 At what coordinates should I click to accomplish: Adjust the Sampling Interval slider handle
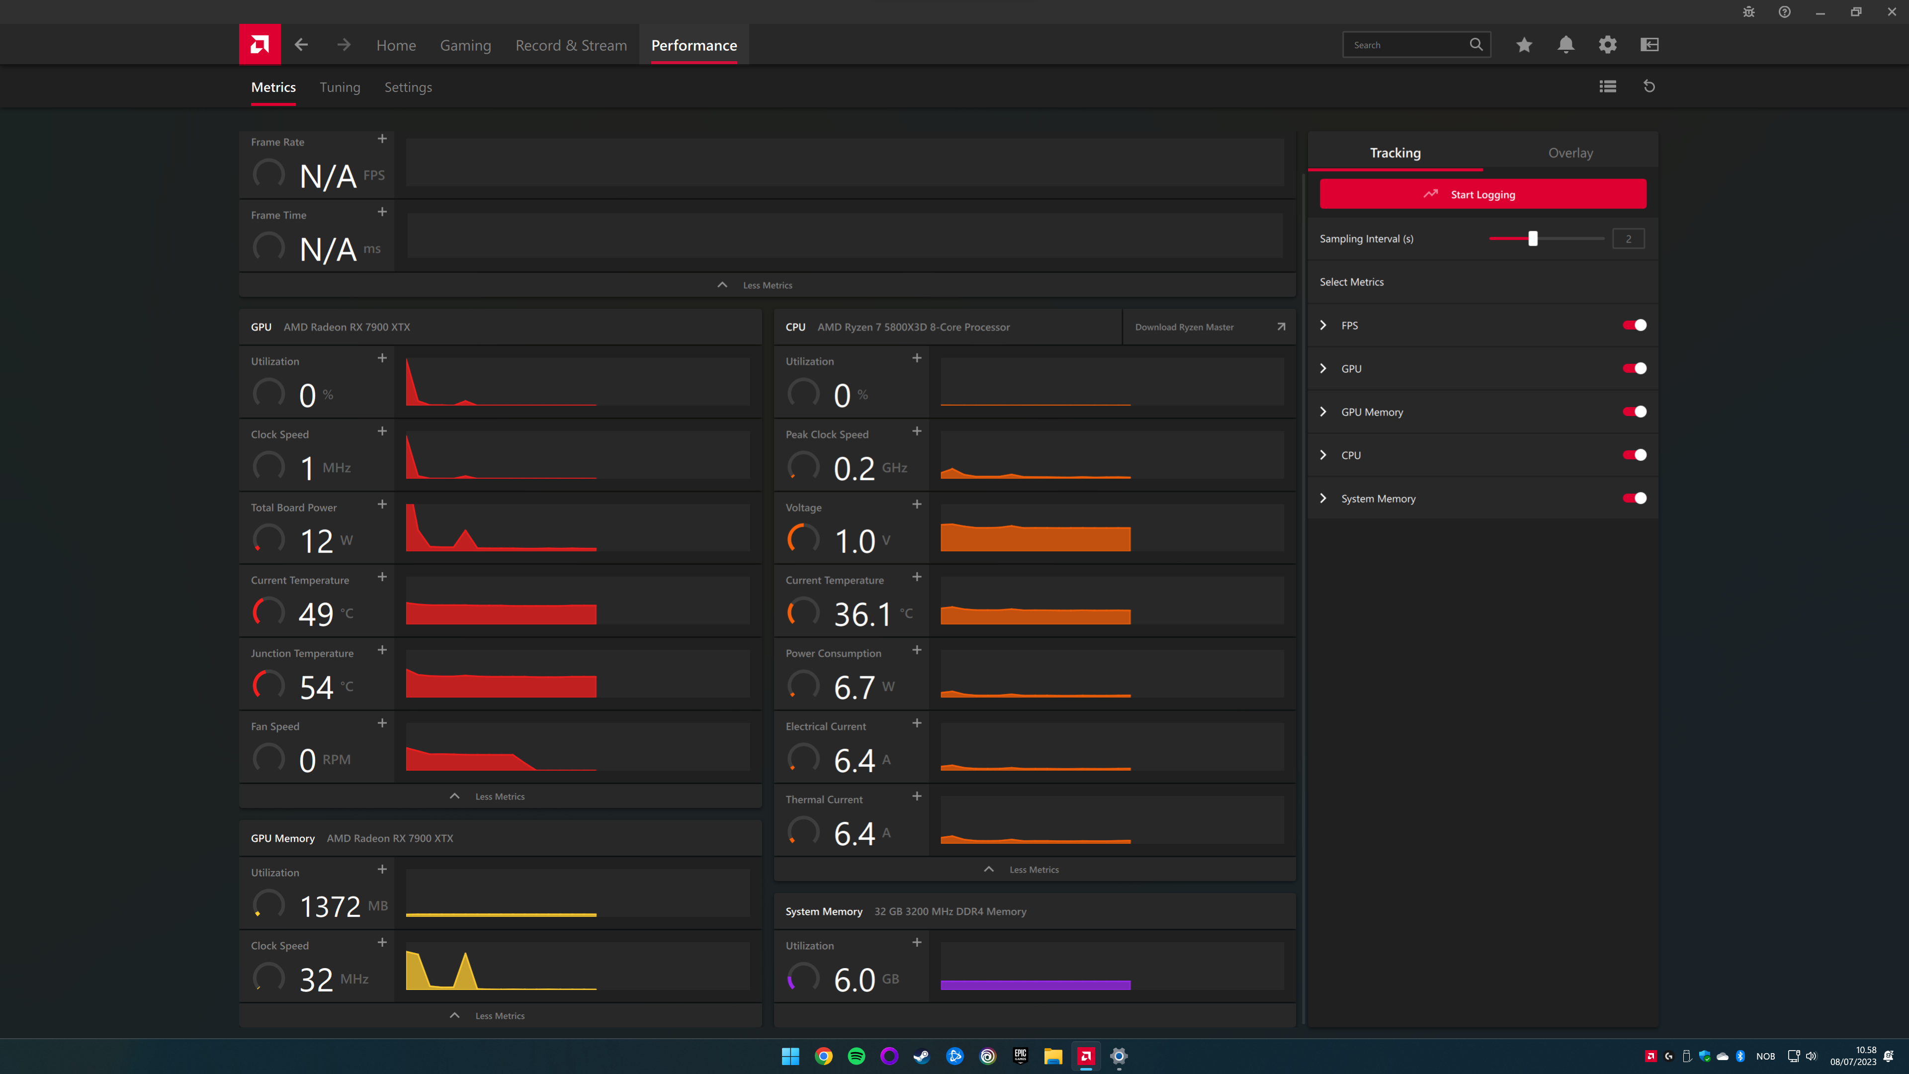click(x=1533, y=239)
